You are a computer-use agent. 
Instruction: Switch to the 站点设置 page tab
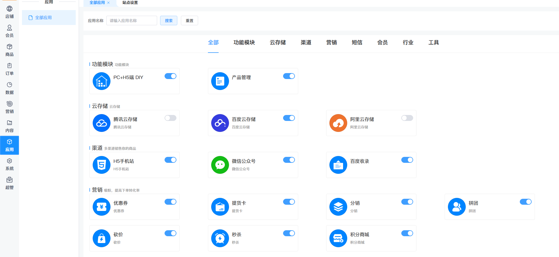click(x=130, y=3)
